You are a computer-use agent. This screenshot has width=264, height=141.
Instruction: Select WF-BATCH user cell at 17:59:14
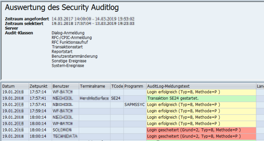[x=66, y=111]
